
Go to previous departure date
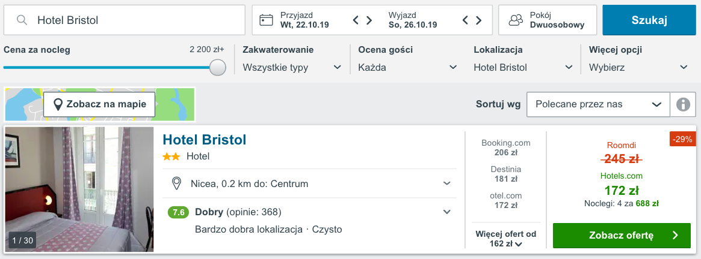pos(466,20)
